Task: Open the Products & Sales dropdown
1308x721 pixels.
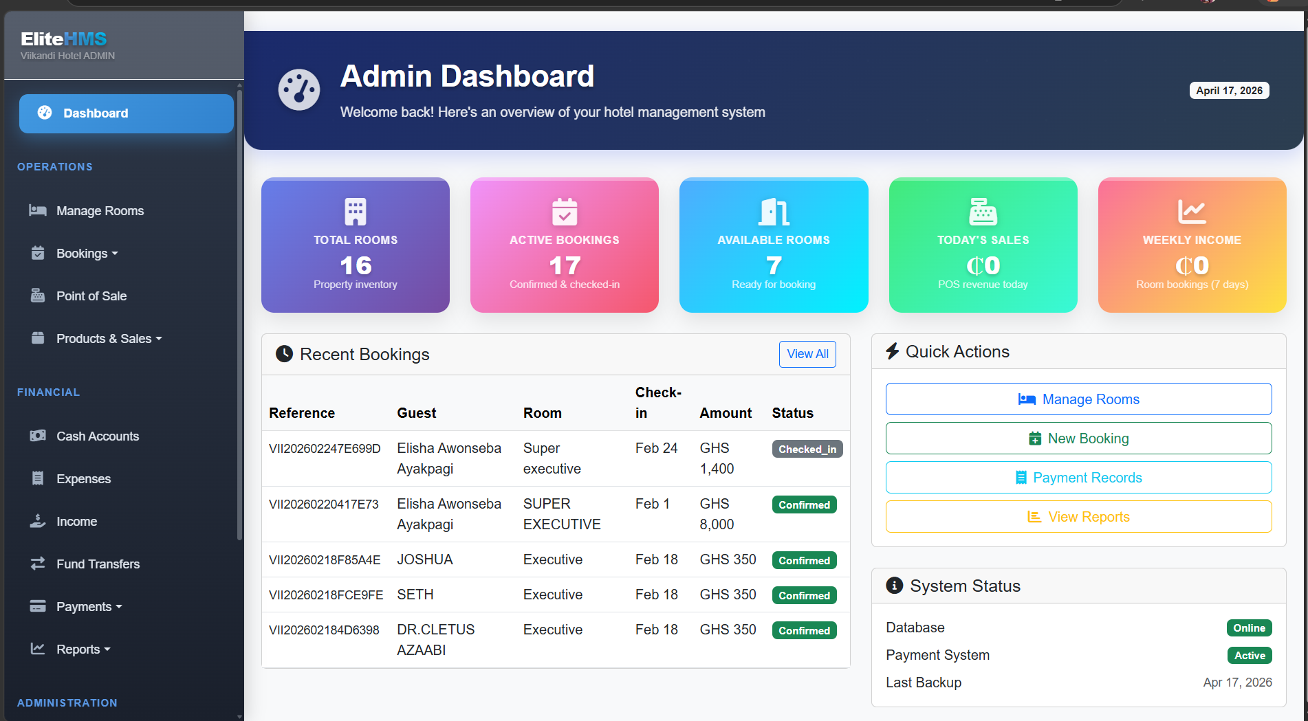Action: (104, 338)
